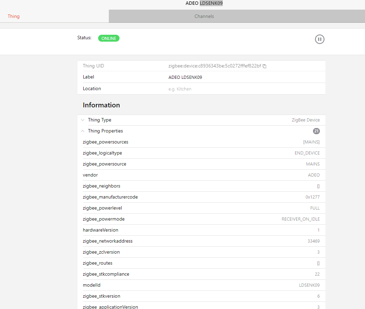
Task: Copy Thing UID with the clipboard icon
Action: click(x=264, y=66)
